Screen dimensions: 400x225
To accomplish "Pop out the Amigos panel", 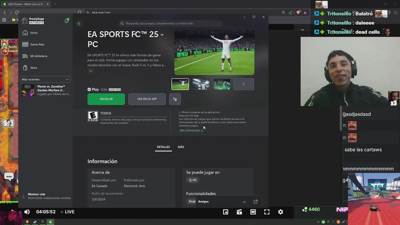I will click(x=256, y=202).
